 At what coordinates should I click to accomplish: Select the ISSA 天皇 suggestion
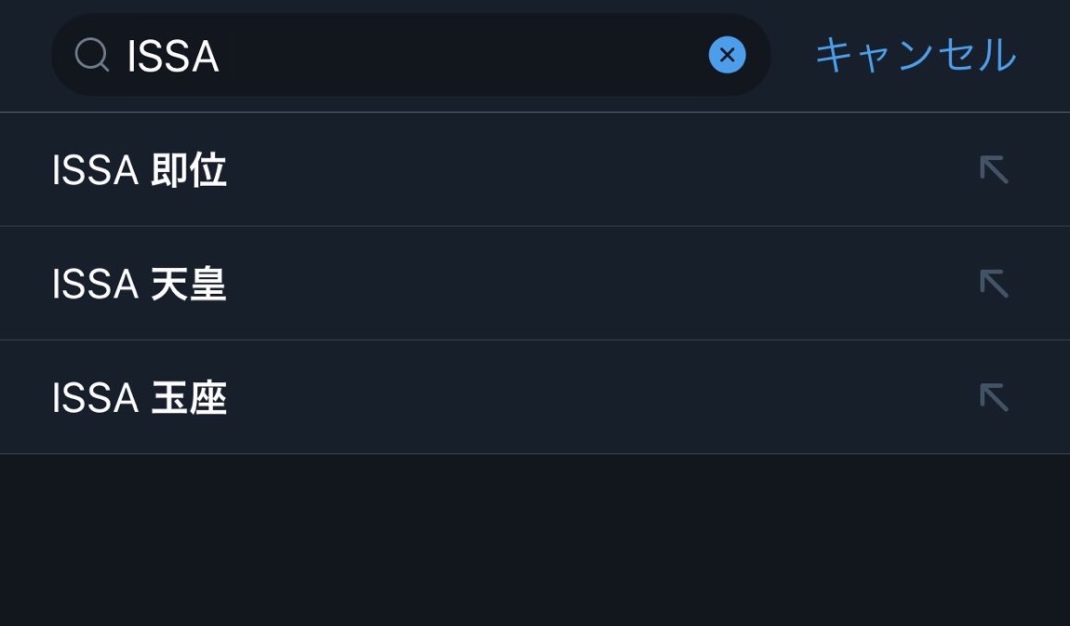point(140,285)
